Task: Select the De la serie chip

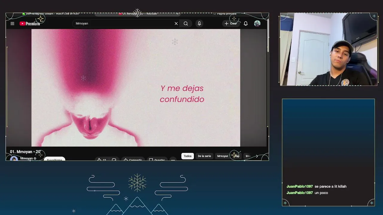Action: coord(204,156)
